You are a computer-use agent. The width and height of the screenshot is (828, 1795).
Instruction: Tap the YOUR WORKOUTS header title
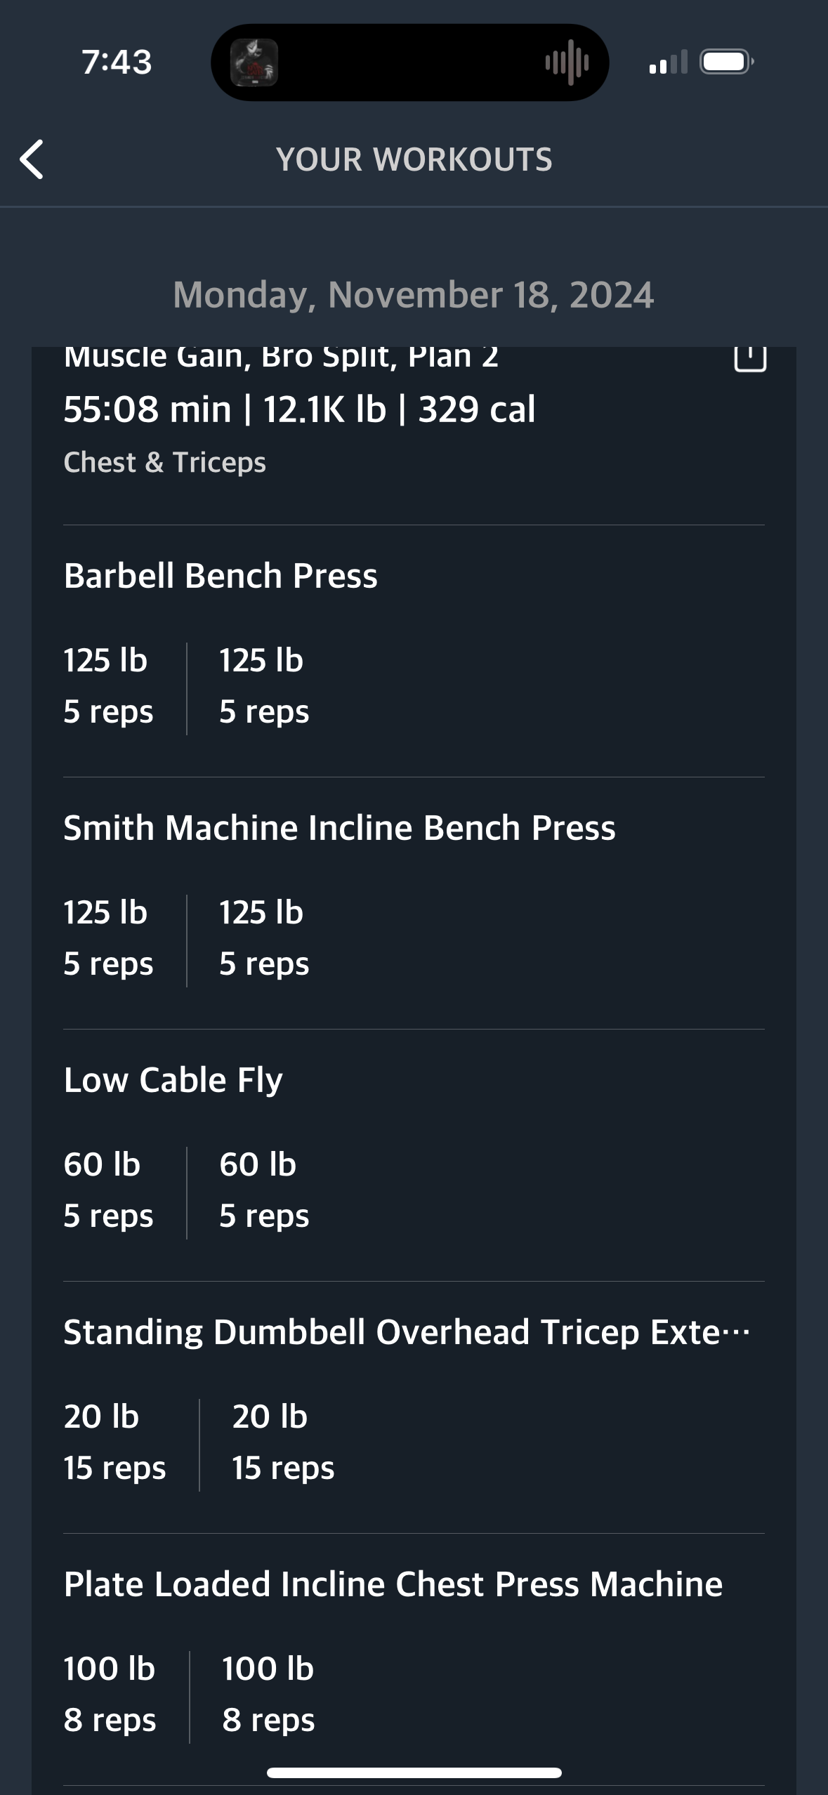coord(414,159)
